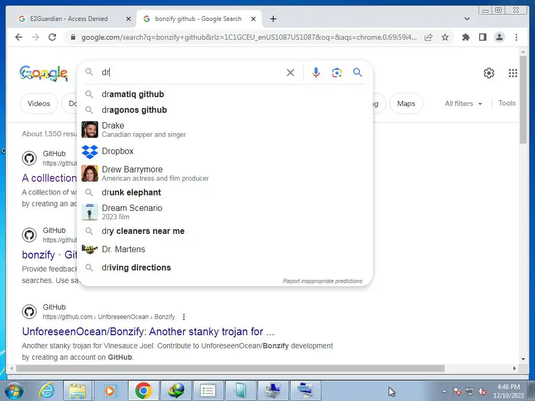Click into the Google search input field
The width and height of the screenshot is (535, 401).
tap(191, 72)
